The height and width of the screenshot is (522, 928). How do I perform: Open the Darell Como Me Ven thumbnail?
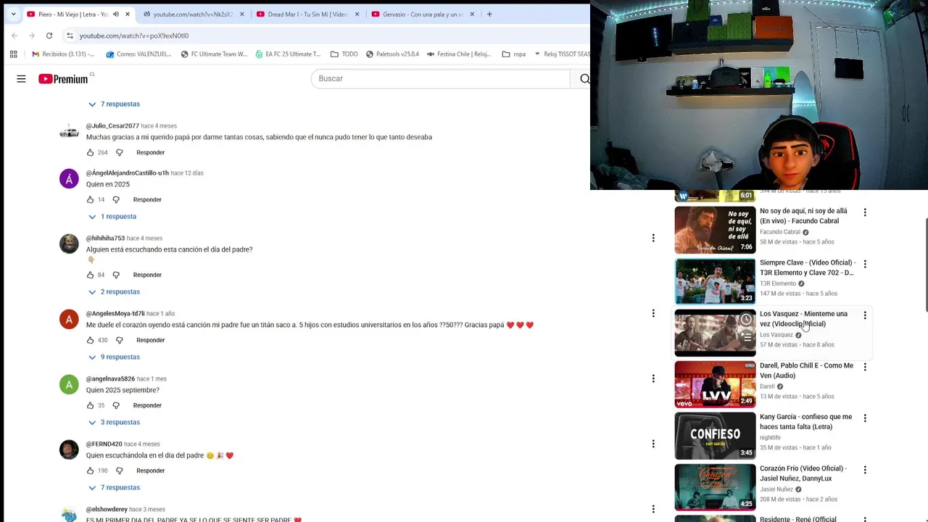tap(715, 384)
